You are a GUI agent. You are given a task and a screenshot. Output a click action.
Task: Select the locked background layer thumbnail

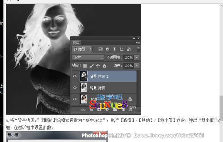84,99
